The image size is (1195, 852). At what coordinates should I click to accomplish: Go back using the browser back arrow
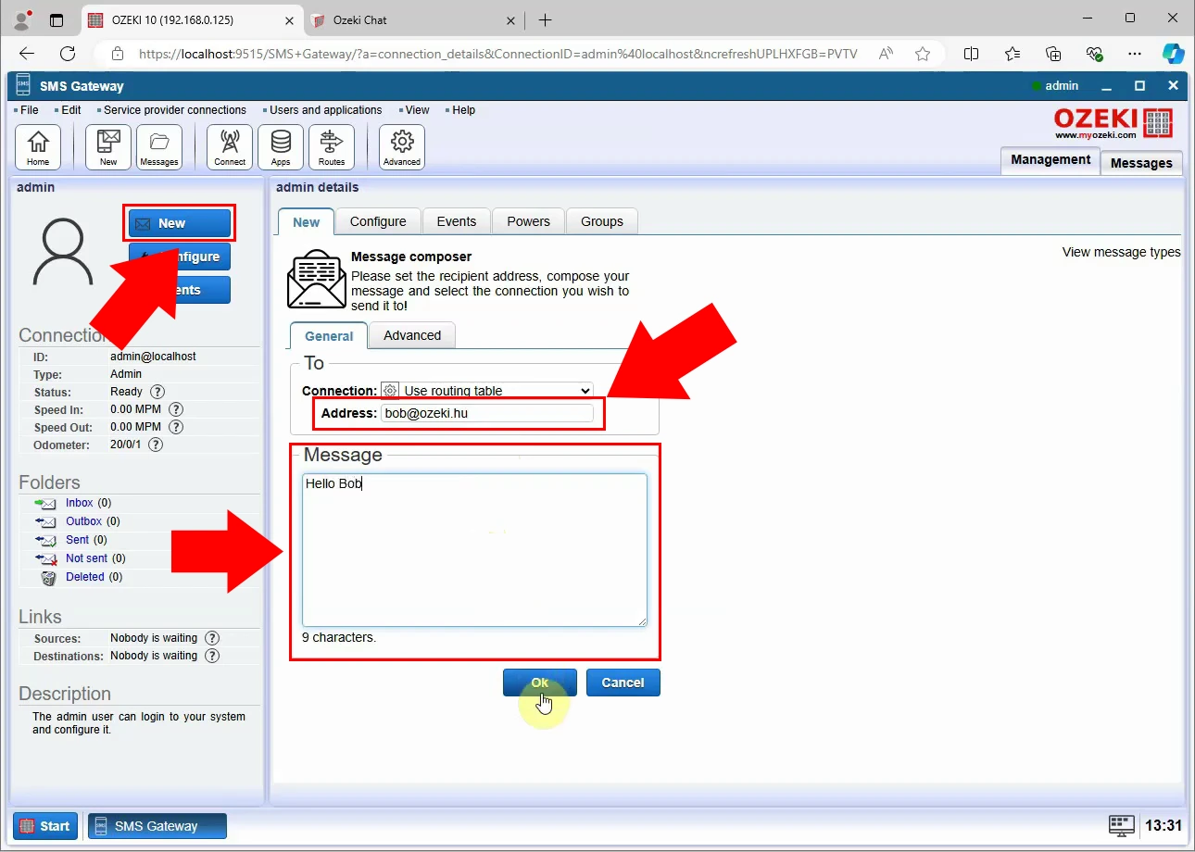(x=27, y=54)
